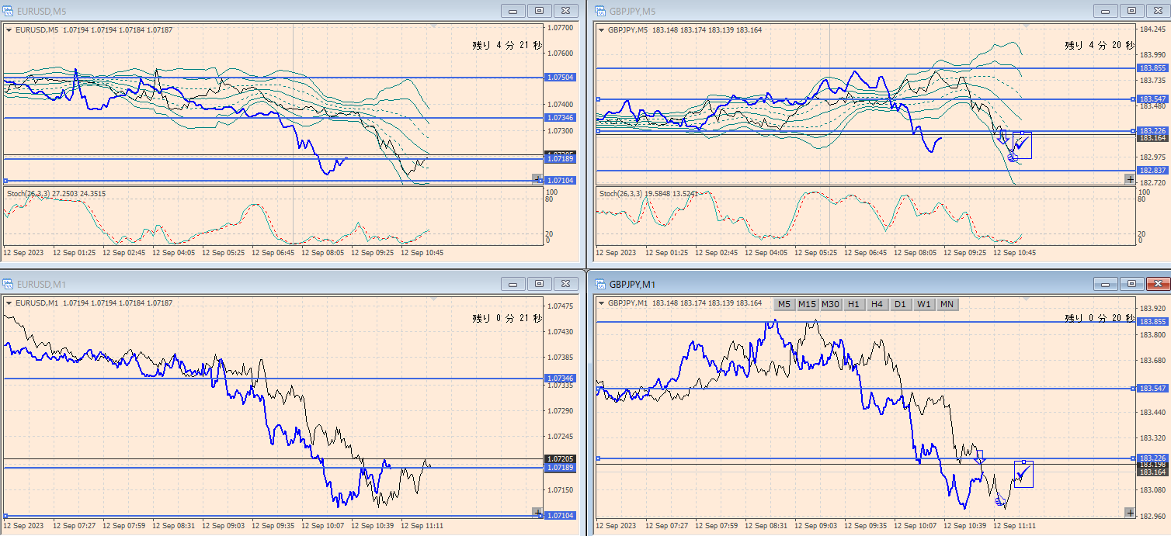Click Stoch(26,3,3) label in EURUSD,M5 indicator pane
The height and width of the screenshot is (536, 1171).
pyautogui.click(x=29, y=193)
